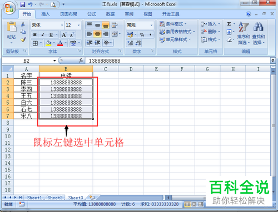Select column C header
Viewport: 278px width, 212px height.
point(106,69)
